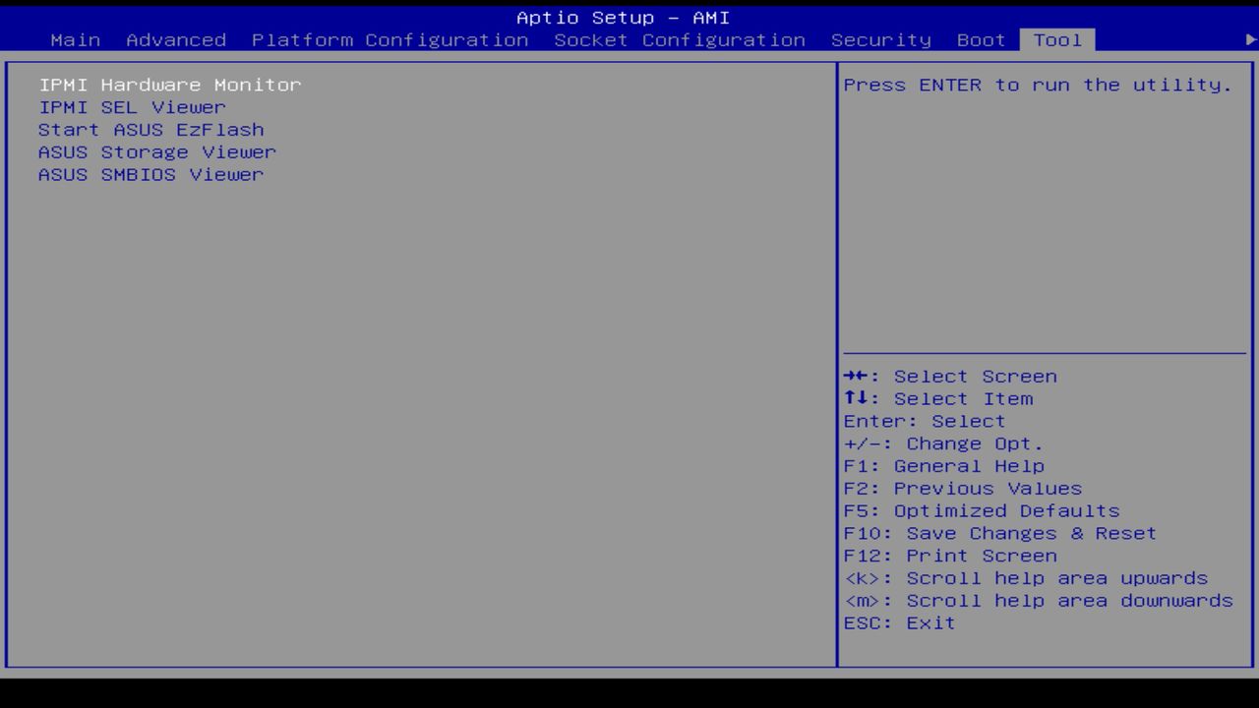This screenshot has width=1259, height=708.
Task: Click F10 Save Changes & Reset entry
Action: pyautogui.click(x=999, y=533)
